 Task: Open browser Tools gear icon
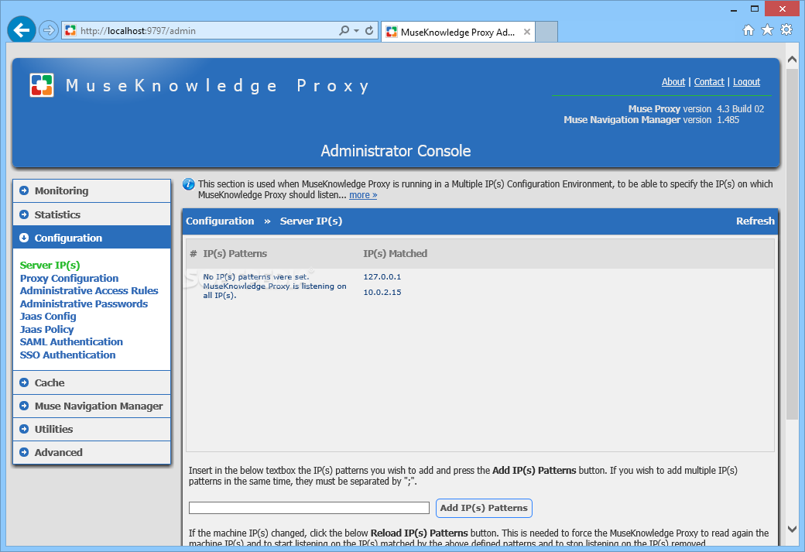[786, 29]
